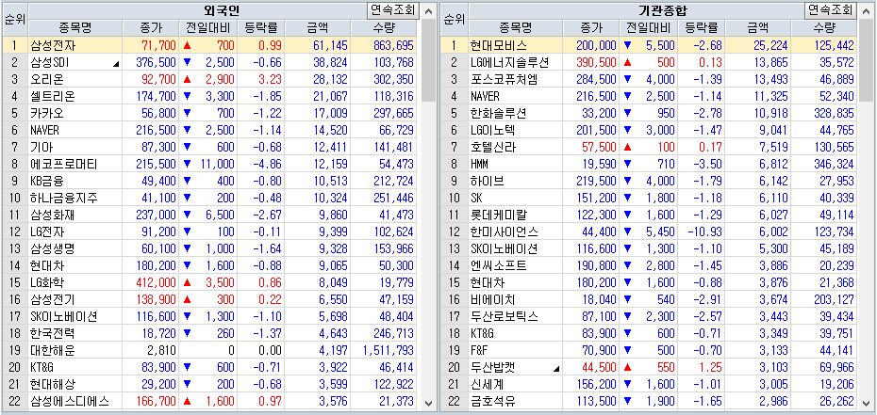The width and height of the screenshot is (877, 415).
Task: Click 연속조회 button in 외국인 panel
Action: click(x=393, y=10)
